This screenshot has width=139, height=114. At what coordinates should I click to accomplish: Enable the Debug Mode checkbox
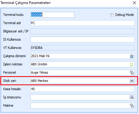coord(112,15)
